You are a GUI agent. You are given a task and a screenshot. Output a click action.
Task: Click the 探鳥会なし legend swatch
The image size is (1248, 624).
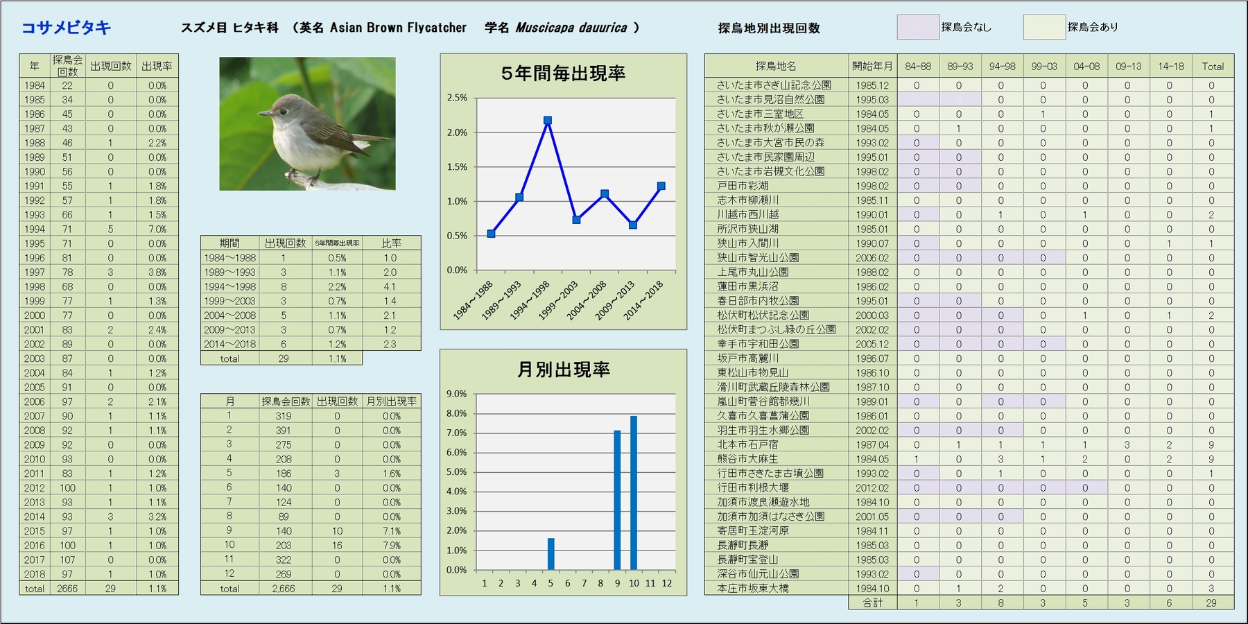(918, 27)
